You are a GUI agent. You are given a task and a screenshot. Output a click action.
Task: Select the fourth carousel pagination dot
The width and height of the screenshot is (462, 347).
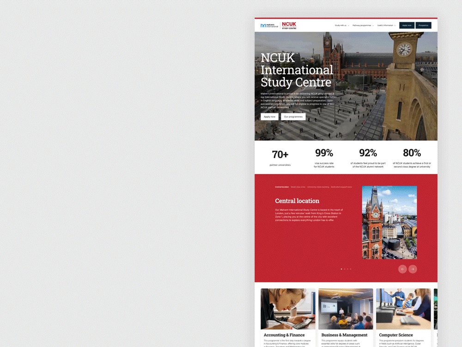point(350,269)
